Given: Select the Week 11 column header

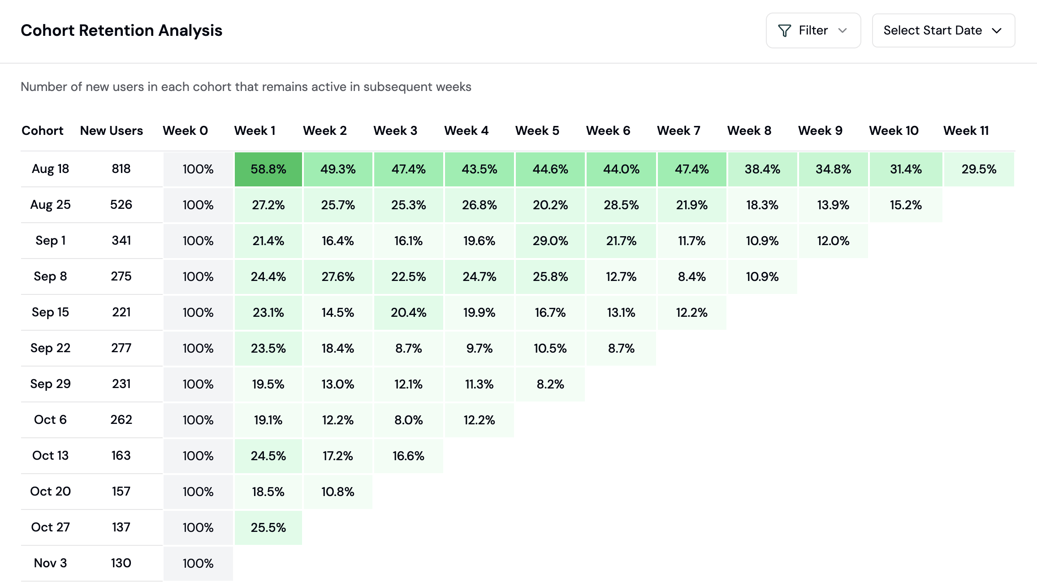Looking at the screenshot, I should (x=966, y=130).
